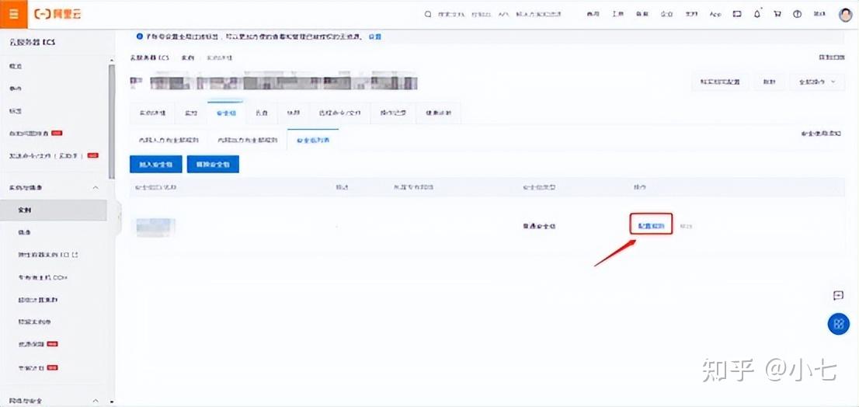Open Cloud Shell terminal icon in header
This screenshot has width=859, height=407.
[x=737, y=14]
